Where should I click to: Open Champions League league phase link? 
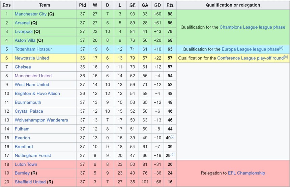(x=252, y=27)
